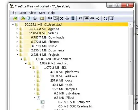Image resolution: width=138 pixels, height=110 pixels.
Task: Toggle the allocated space disk icon
Action: [56, 19]
